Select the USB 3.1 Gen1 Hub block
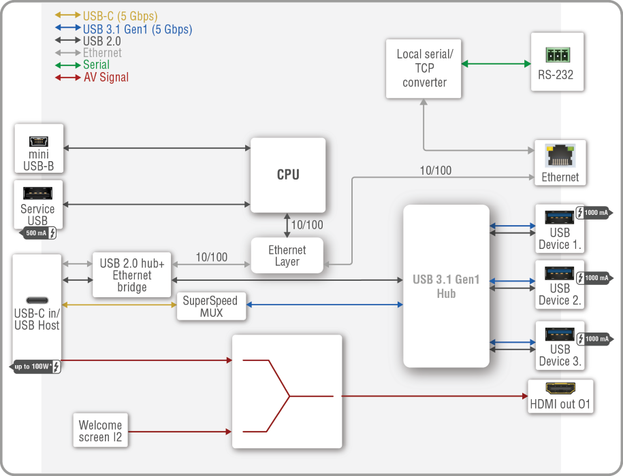This screenshot has width=623, height=476. pyautogui.click(x=446, y=286)
